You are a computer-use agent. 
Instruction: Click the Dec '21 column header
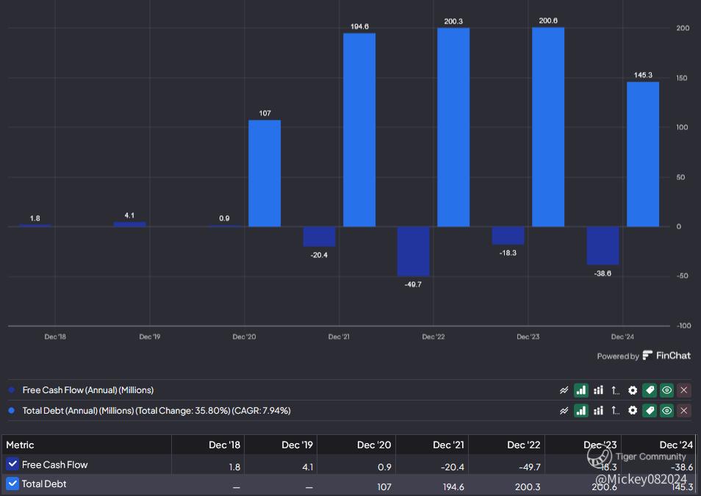click(x=448, y=445)
